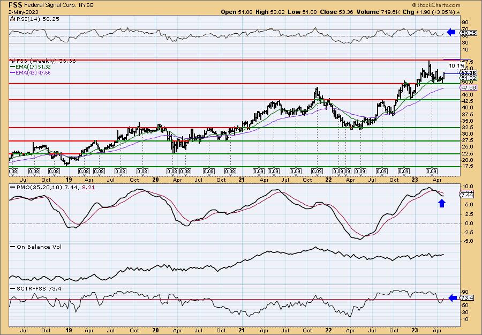Click the FSS (Weekly) legend entry
The height and width of the screenshot is (335, 482).
[43, 61]
